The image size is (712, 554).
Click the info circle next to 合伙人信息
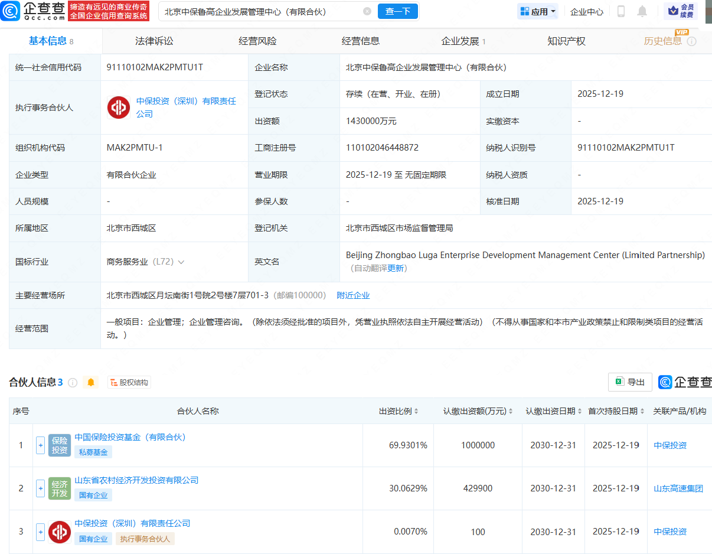coord(73,382)
